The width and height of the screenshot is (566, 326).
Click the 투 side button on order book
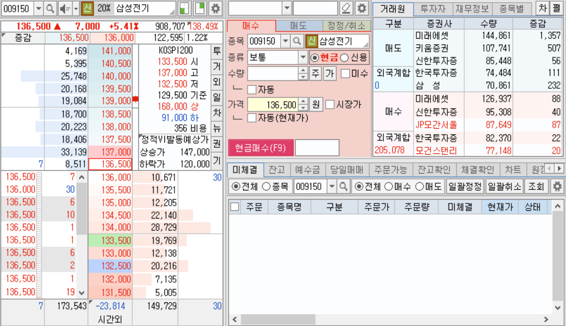point(217,51)
